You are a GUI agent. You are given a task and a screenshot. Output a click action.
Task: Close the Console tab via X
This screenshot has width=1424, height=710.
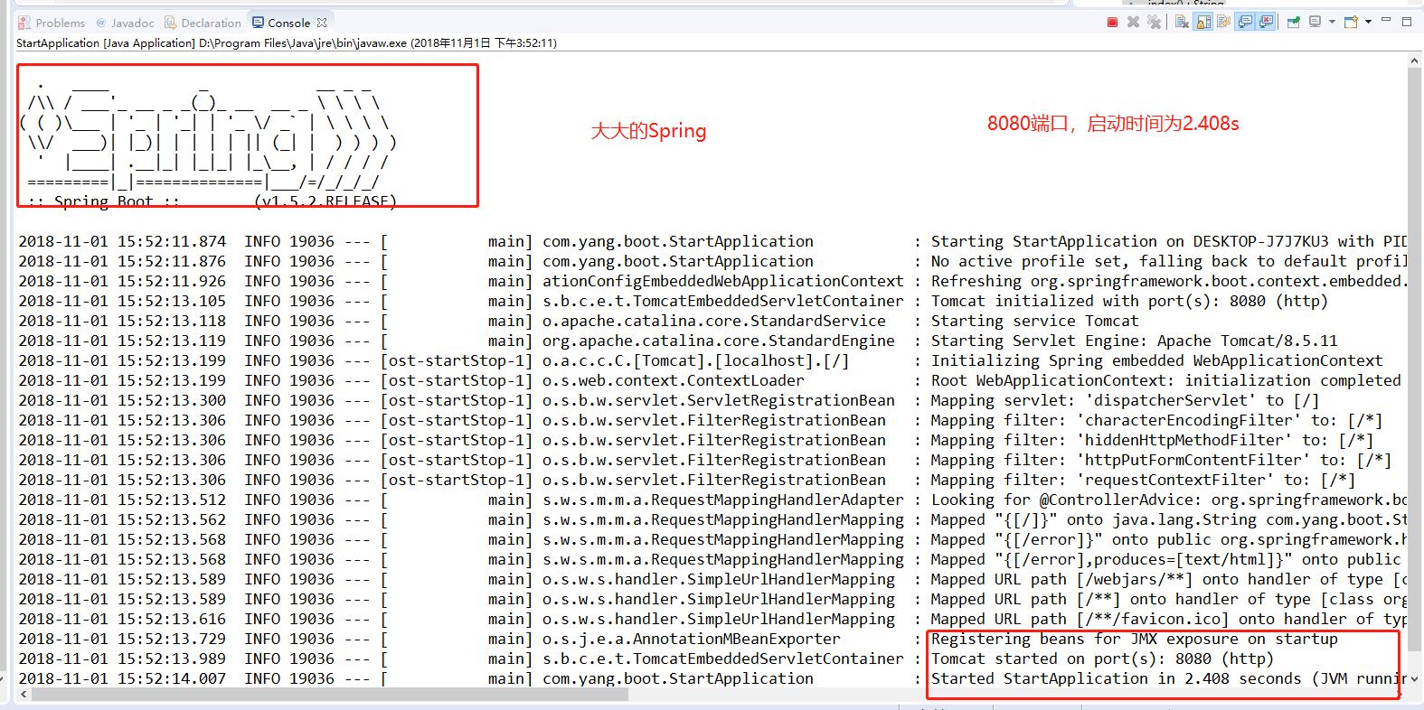click(322, 23)
